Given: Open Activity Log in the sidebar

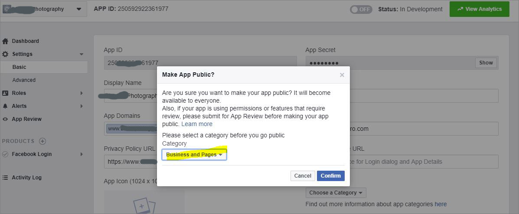Looking at the screenshot, I should tap(27, 178).
